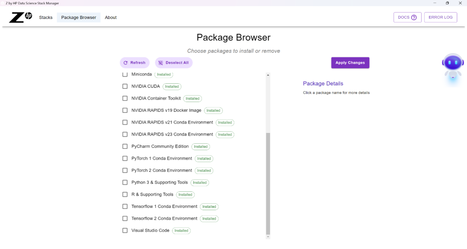Minimize the Data Science Stack Manager window
This screenshot has width=467, height=249.
pyautogui.click(x=435, y=3)
